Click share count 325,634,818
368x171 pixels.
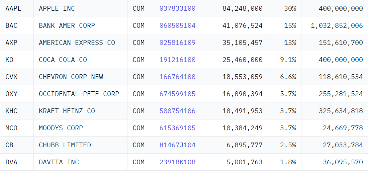pos(341,111)
